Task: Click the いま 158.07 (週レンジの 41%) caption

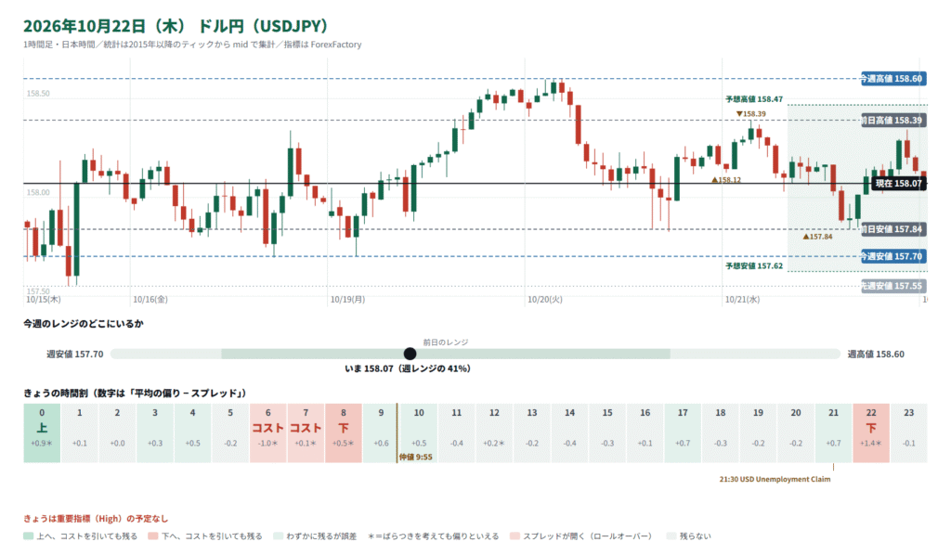Action: 408,368
